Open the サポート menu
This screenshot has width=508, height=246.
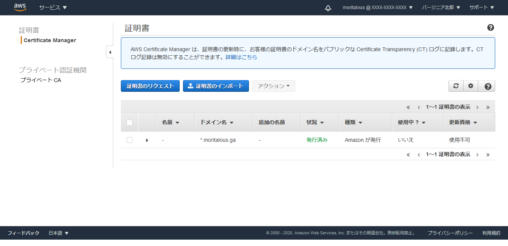(481, 8)
